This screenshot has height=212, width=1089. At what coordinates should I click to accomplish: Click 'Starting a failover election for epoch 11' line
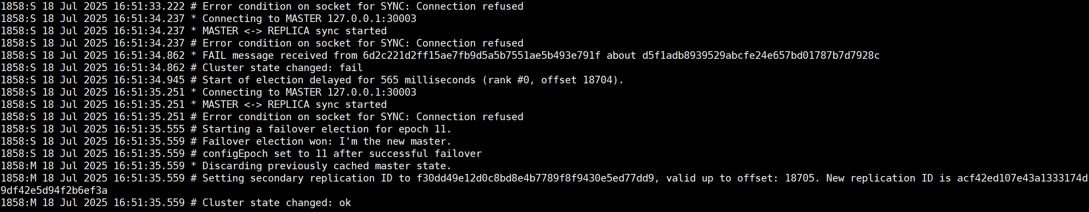click(226, 129)
